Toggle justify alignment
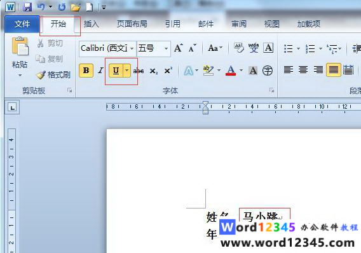The image size is (361, 253). click(x=334, y=70)
